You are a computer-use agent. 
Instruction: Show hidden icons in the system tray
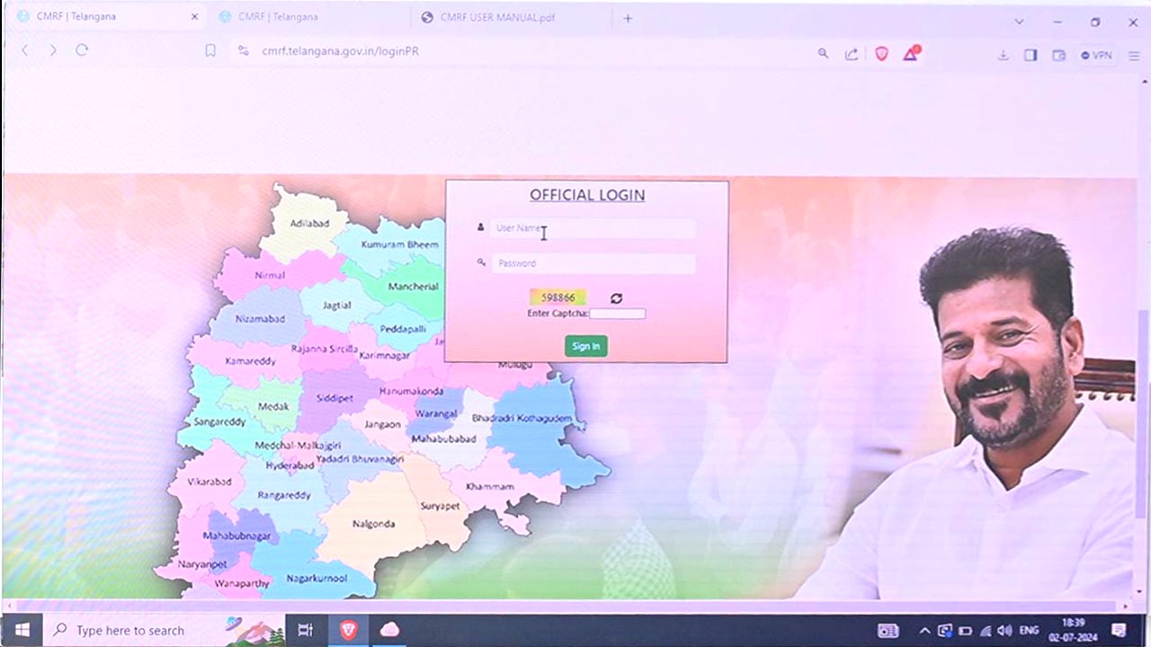(x=924, y=630)
